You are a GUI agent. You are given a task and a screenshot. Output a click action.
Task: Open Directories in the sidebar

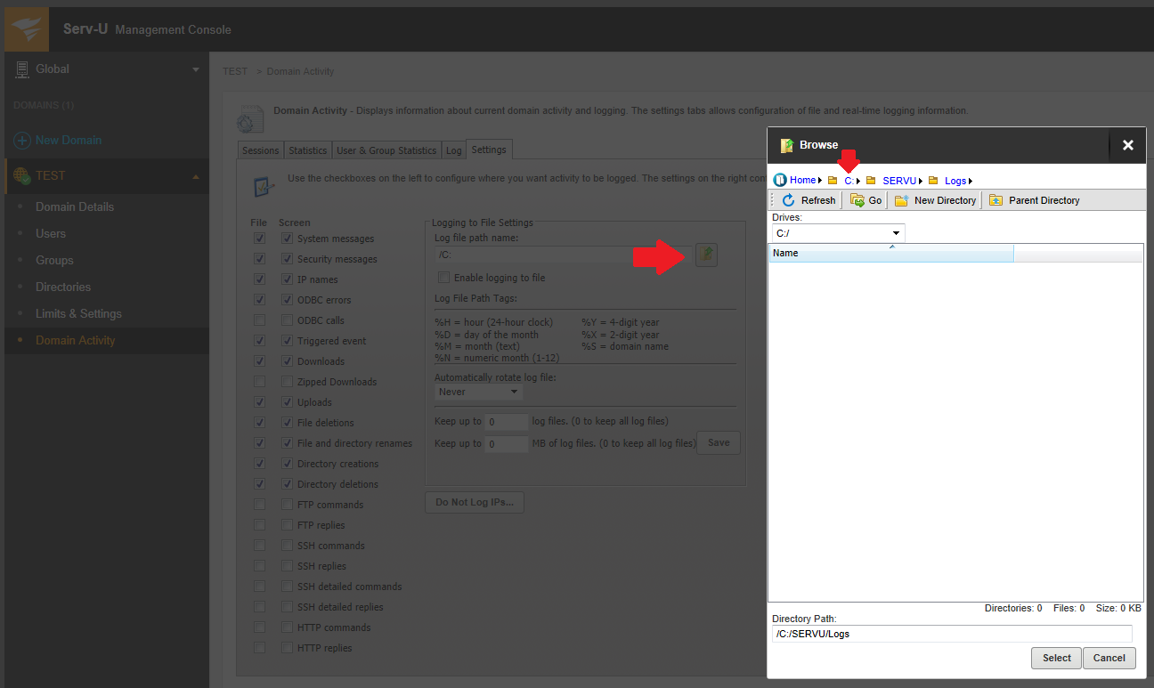click(63, 287)
